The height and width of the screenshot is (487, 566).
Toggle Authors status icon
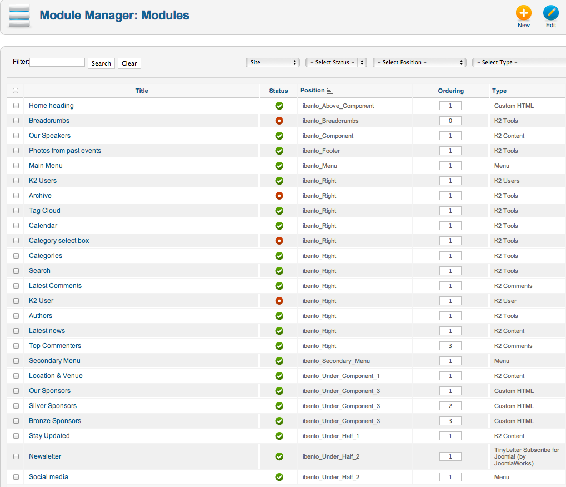pyautogui.click(x=279, y=316)
